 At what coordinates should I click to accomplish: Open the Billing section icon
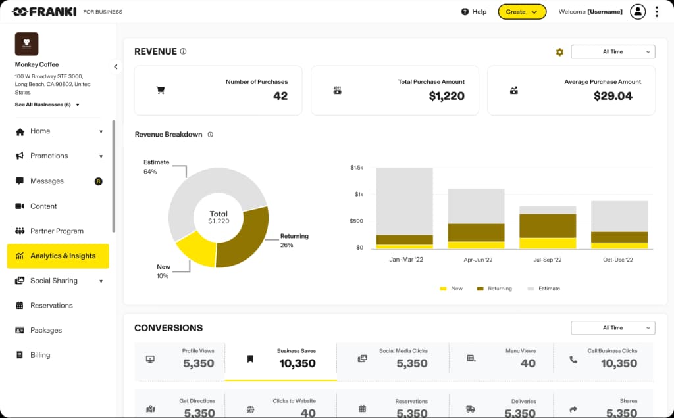[x=20, y=355]
